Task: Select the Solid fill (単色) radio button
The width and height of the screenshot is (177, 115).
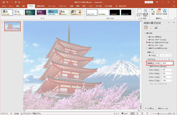Action: click(x=147, y=37)
